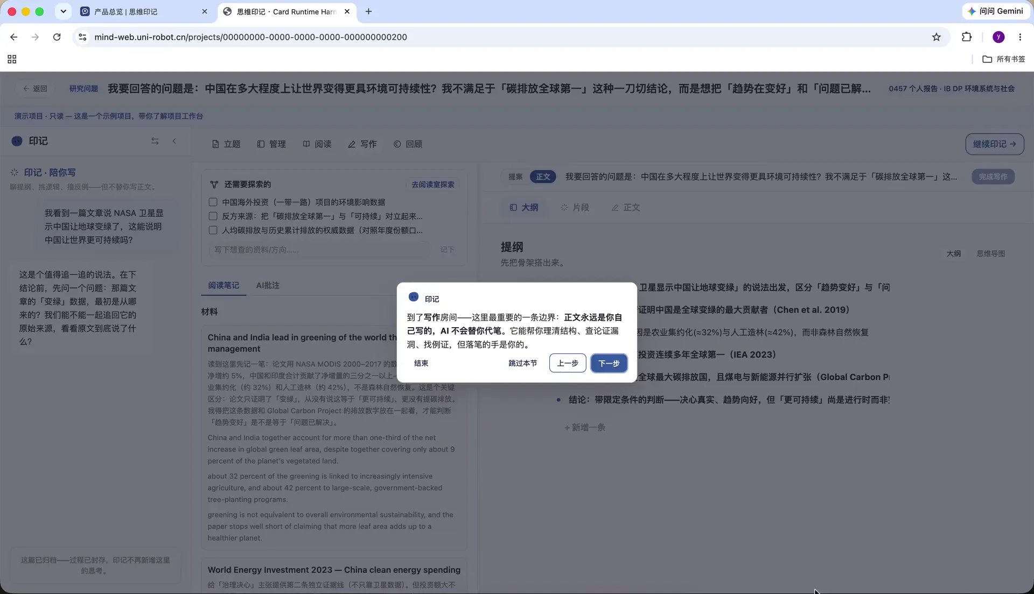This screenshot has width=1034, height=594.
Task: Open 问问 Gemini button
Action: (x=995, y=11)
